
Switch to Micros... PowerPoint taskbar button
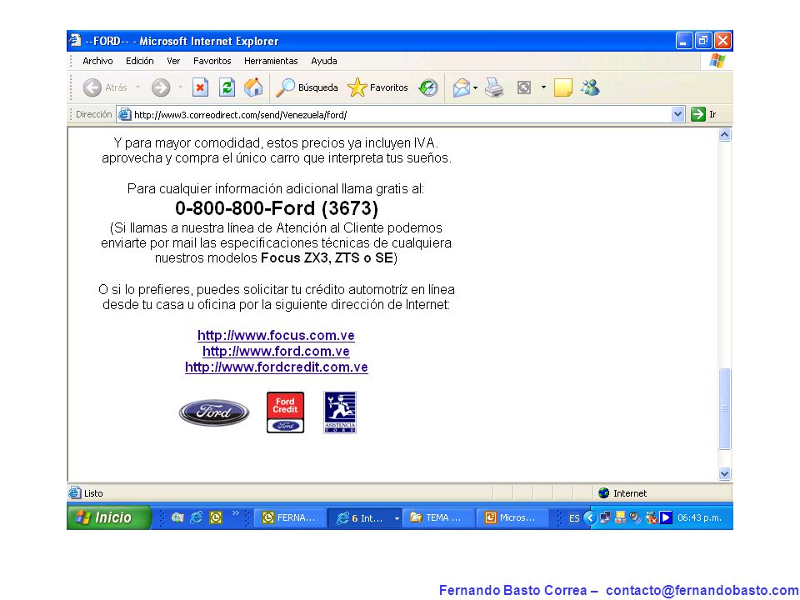pyautogui.click(x=512, y=517)
